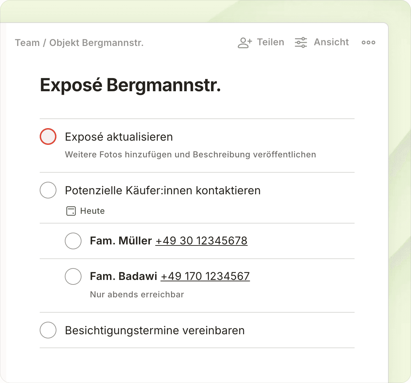The height and width of the screenshot is (383, 411).
Task: Click the note Nur abends erreichbar
Action: point(137,295)
